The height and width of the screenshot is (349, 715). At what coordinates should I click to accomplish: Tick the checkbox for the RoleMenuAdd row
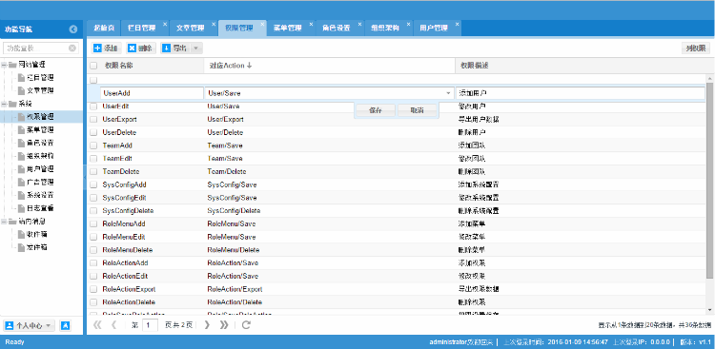pos(93,223)
